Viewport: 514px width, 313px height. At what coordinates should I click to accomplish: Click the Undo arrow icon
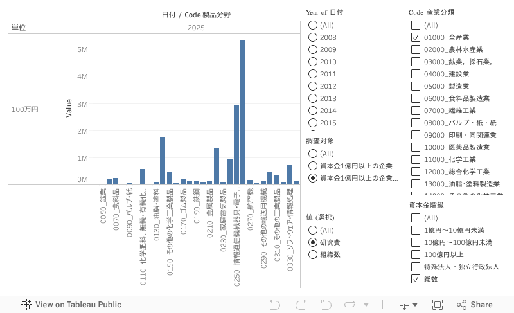coord(275,305)
